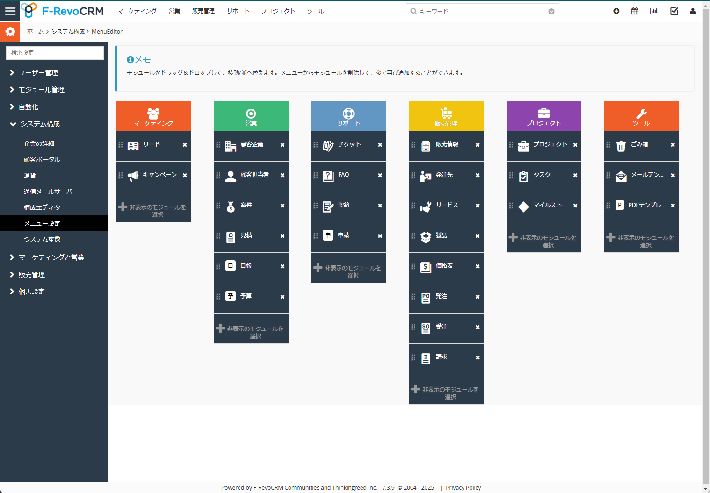Open the 販売管理 menu in top navigation
Image resolution: width=710 pixels, height=493 pixels.
point(203,11)
